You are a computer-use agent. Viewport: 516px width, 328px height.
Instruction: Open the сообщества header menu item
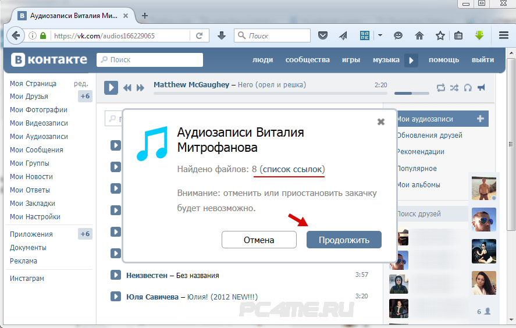[x=307, y=60]
